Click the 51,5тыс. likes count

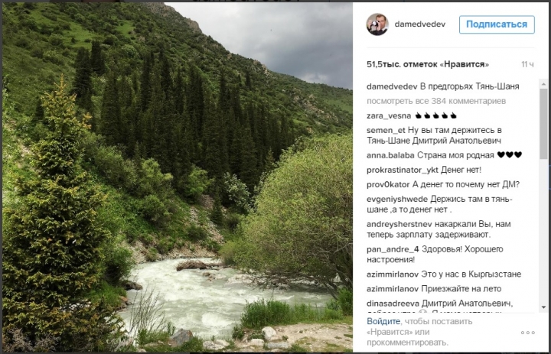[428, 65]
